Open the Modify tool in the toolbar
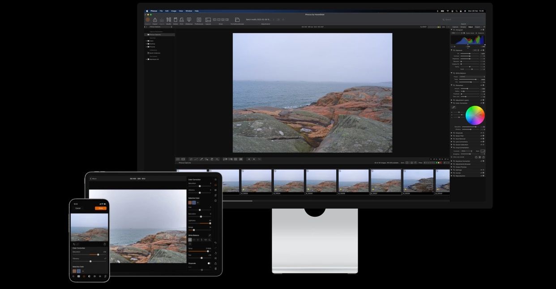556x289 pixels. [x=169, y=20]
